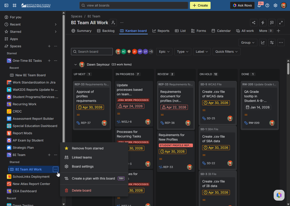Screen dimensions: 290x206
Task: Click plus icon next to Spaces
Action: pyautogui.click(x=49, y=46)
